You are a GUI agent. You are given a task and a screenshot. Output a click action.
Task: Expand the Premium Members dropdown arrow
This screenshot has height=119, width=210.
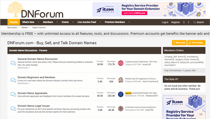[x=129, y=22]
